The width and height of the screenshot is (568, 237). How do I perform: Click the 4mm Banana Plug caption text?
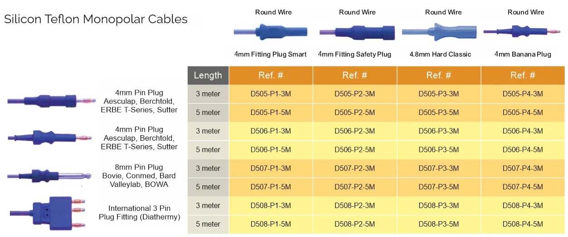tap(523, 54)
